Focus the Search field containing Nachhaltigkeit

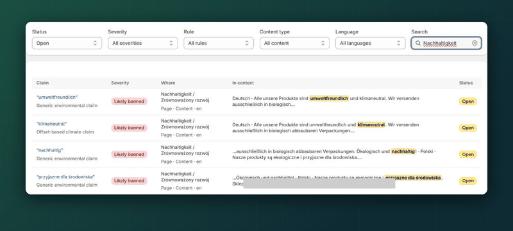click(x=446, y=43)
